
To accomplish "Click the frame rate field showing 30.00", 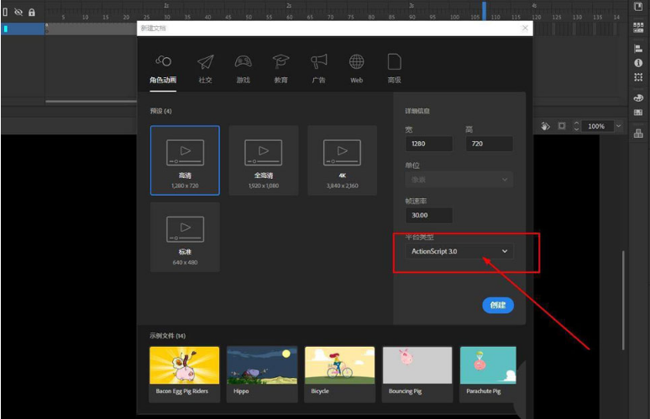I will pyautogui.click(x=428, y=215).
